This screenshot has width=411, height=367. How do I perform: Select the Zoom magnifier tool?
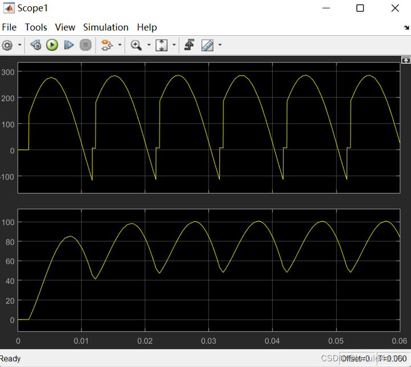136,45
